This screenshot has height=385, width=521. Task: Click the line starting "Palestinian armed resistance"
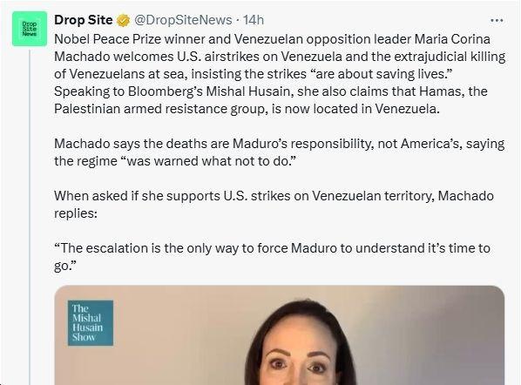coord(247,109)
